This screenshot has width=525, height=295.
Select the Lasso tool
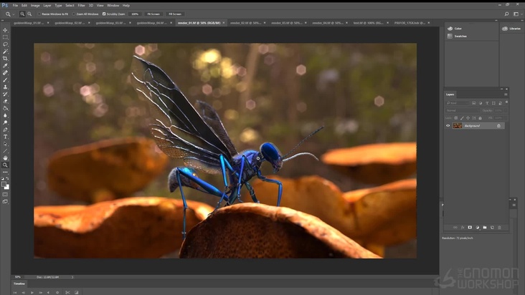[x=5, y=44]
